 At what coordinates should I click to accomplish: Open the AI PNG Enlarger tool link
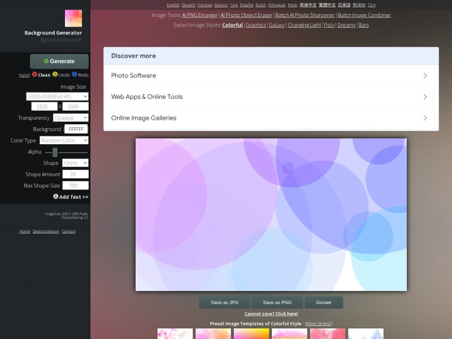click(x=199, y=15)
